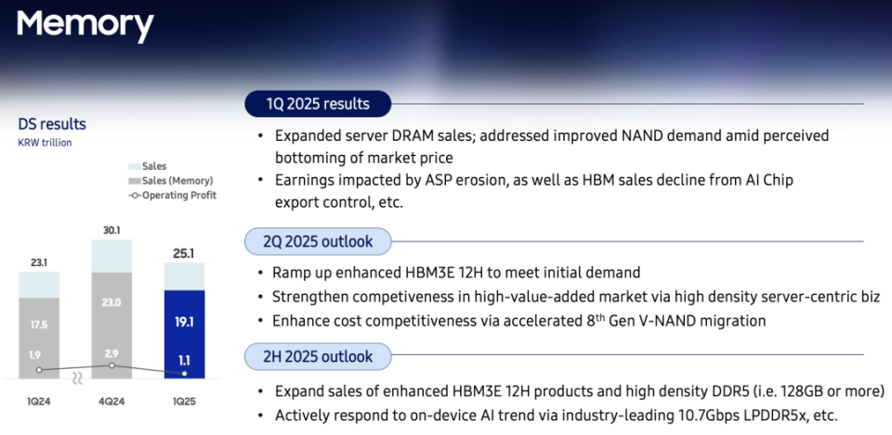Click the 'Strengthen competiveness in high-value-added market' bullet
This screenshot has width=892, height=435.
(569, 297)
